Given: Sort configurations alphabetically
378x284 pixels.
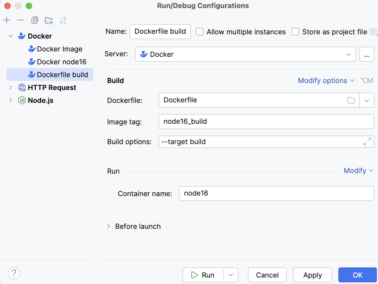Looking at the screenshot, I should coord(63,20).
